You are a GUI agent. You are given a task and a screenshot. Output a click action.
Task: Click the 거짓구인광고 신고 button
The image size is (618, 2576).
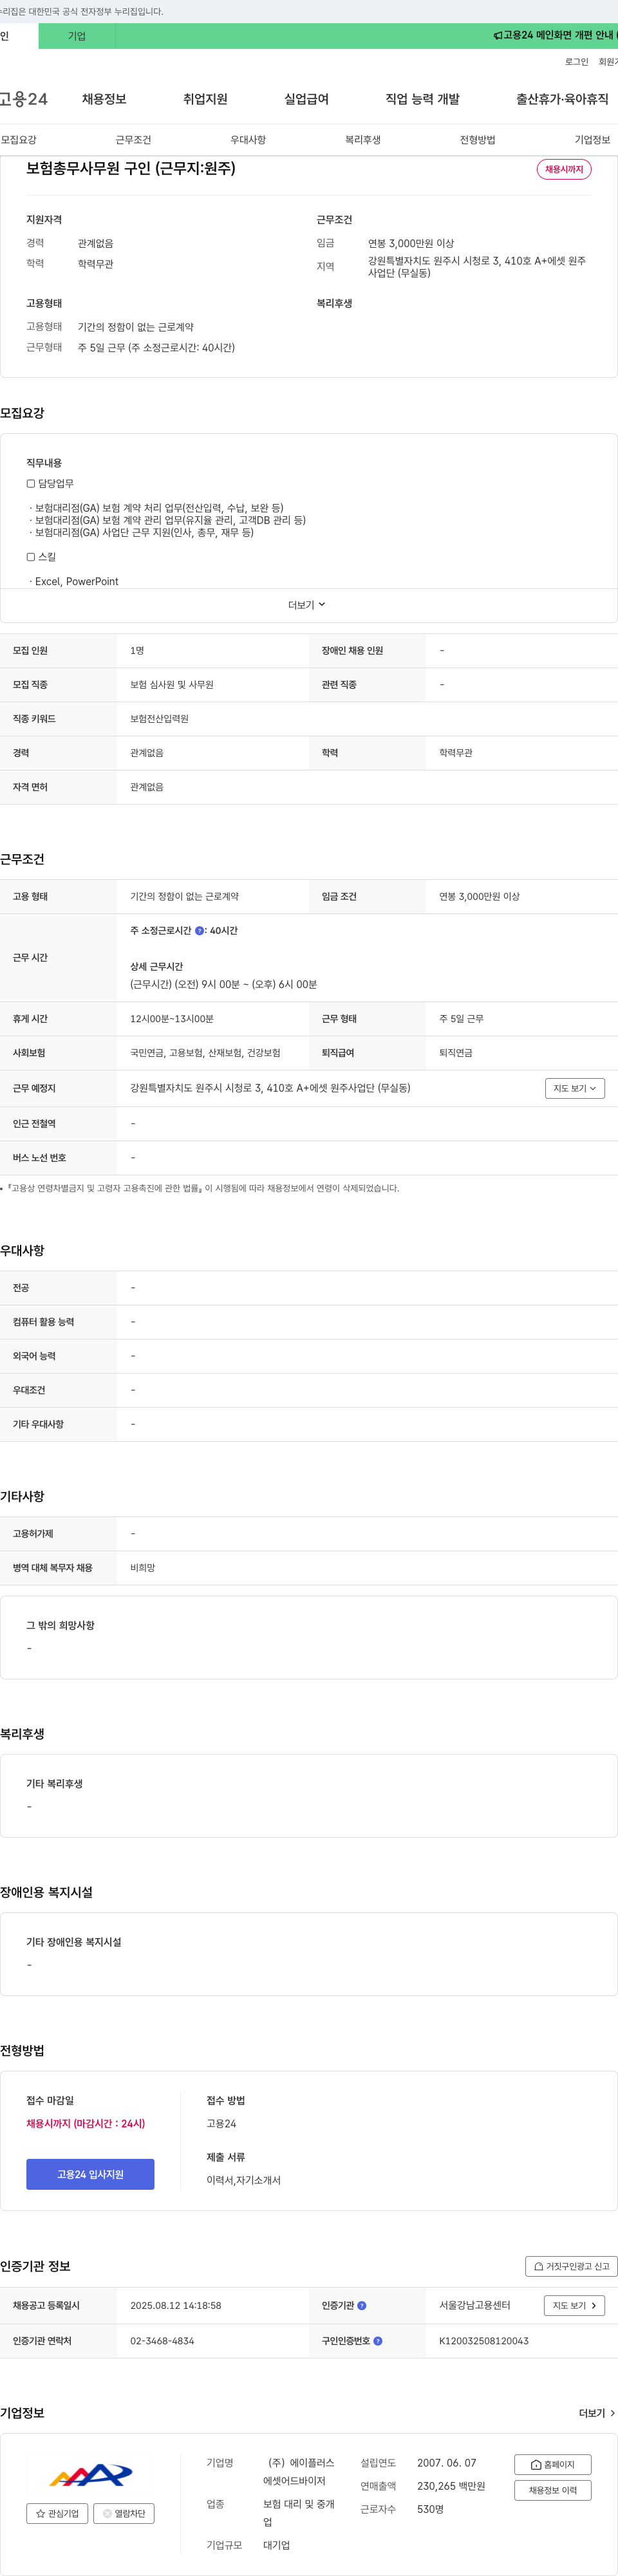point(571,2267)
